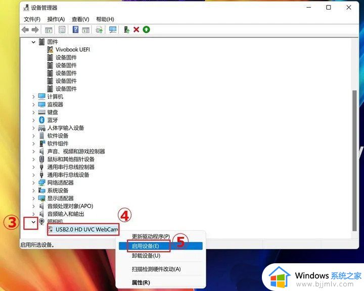Viewport: 364px width, 291px height.
Task: Open the 查看(V) menu
Action: coord(80,19)
